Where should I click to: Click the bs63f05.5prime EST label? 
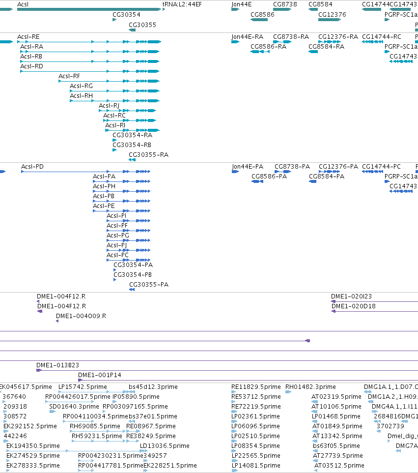pyautogui.click(x=336, y=446)
